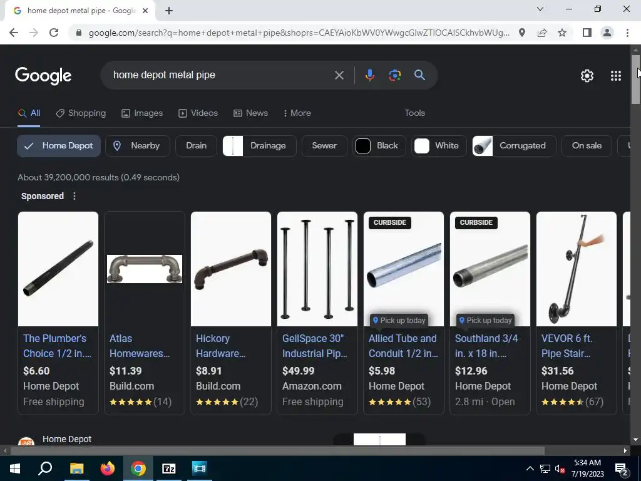Clear the search box with the X icon
The height and width of the screenshot is (481, 641).
tap(339, 75)
